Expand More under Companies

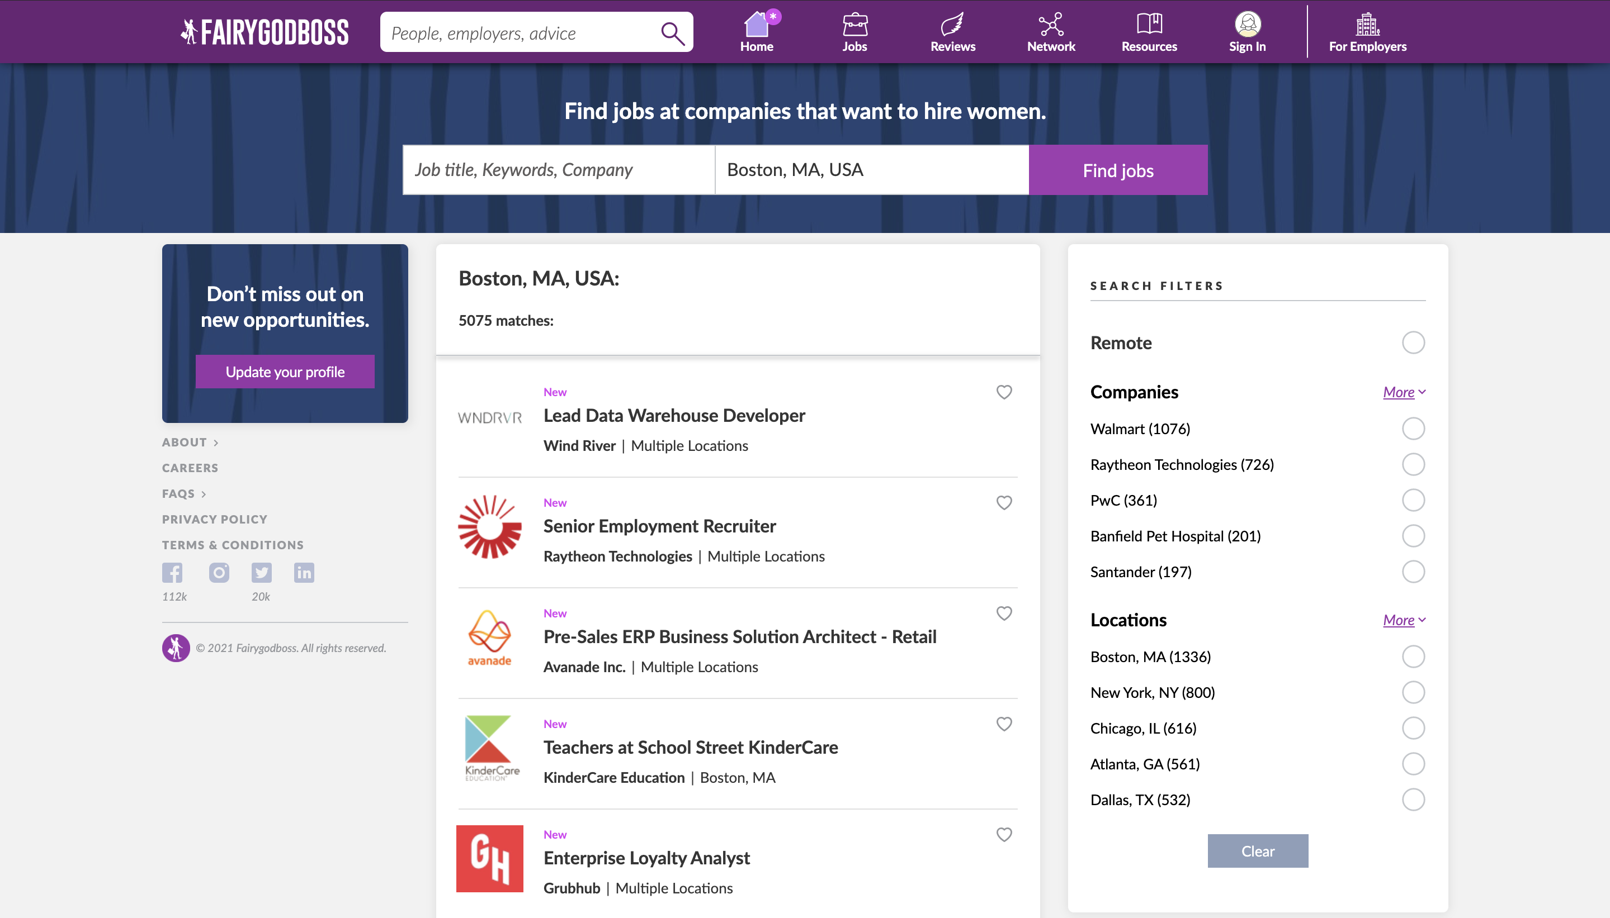tap(1404, 392)
